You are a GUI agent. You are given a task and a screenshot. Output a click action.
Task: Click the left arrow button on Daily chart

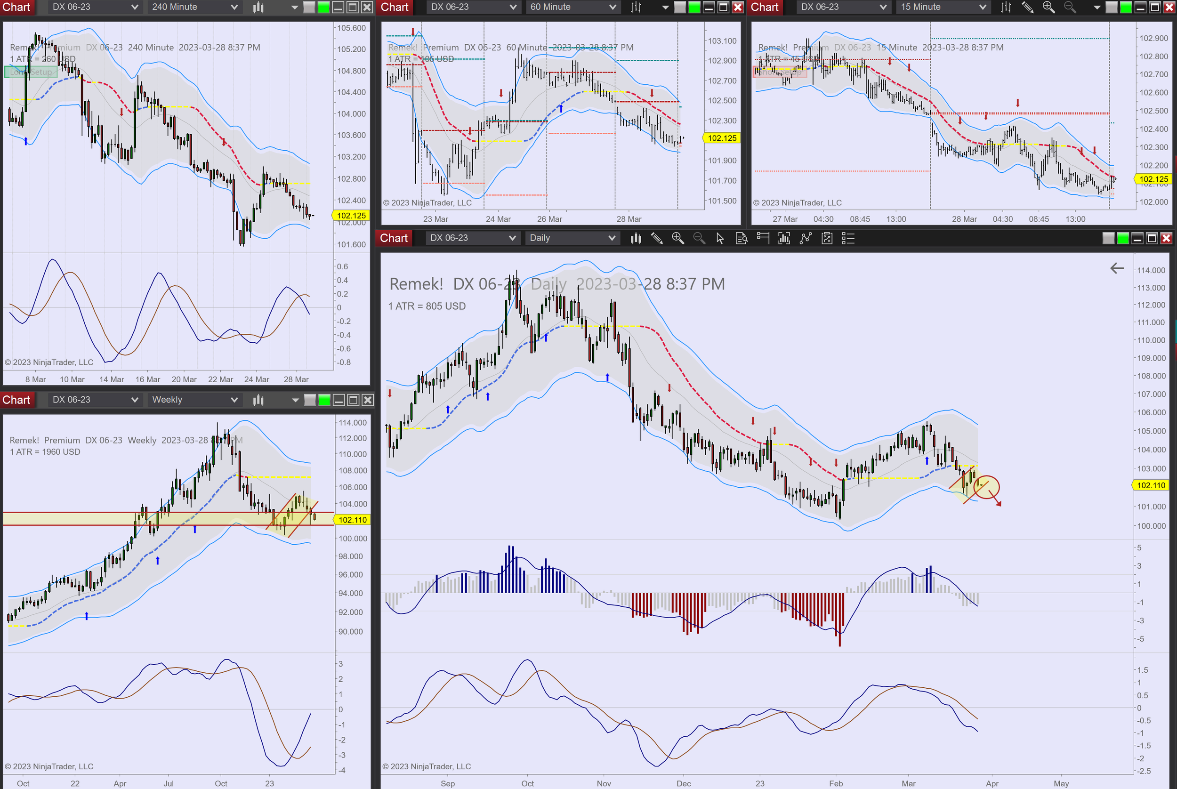coord(1117,268)
